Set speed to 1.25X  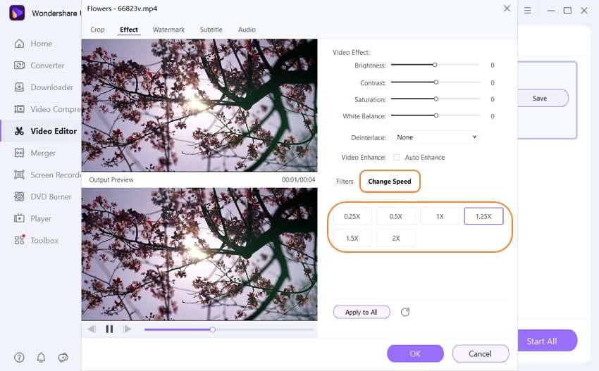[x=483, y=216]
